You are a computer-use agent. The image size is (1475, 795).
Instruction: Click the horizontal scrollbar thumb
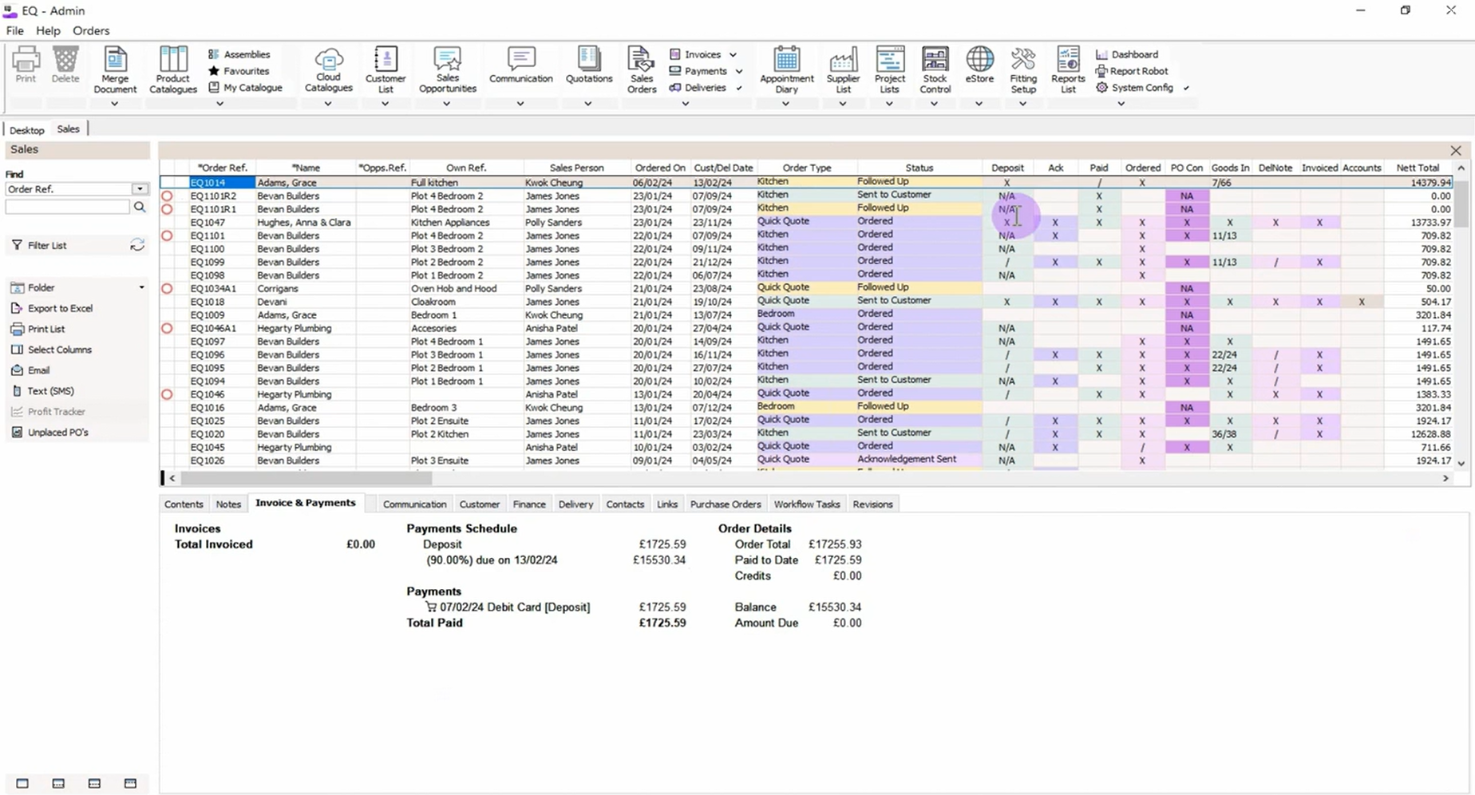(x=306, y=478)
